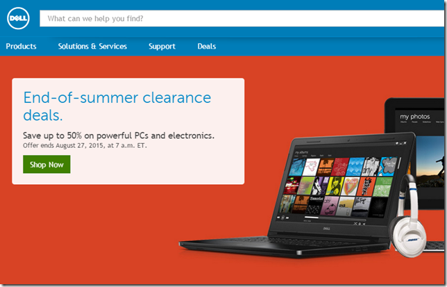
Task: Open the Deals menu item
Action: coord(207,47)
